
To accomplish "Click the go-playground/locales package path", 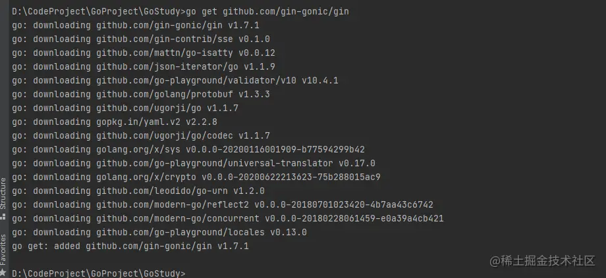I will point(180,233).
